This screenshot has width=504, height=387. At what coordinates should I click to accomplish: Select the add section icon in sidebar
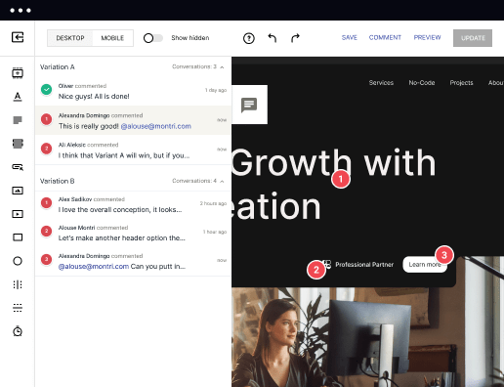tap(18, 73)
